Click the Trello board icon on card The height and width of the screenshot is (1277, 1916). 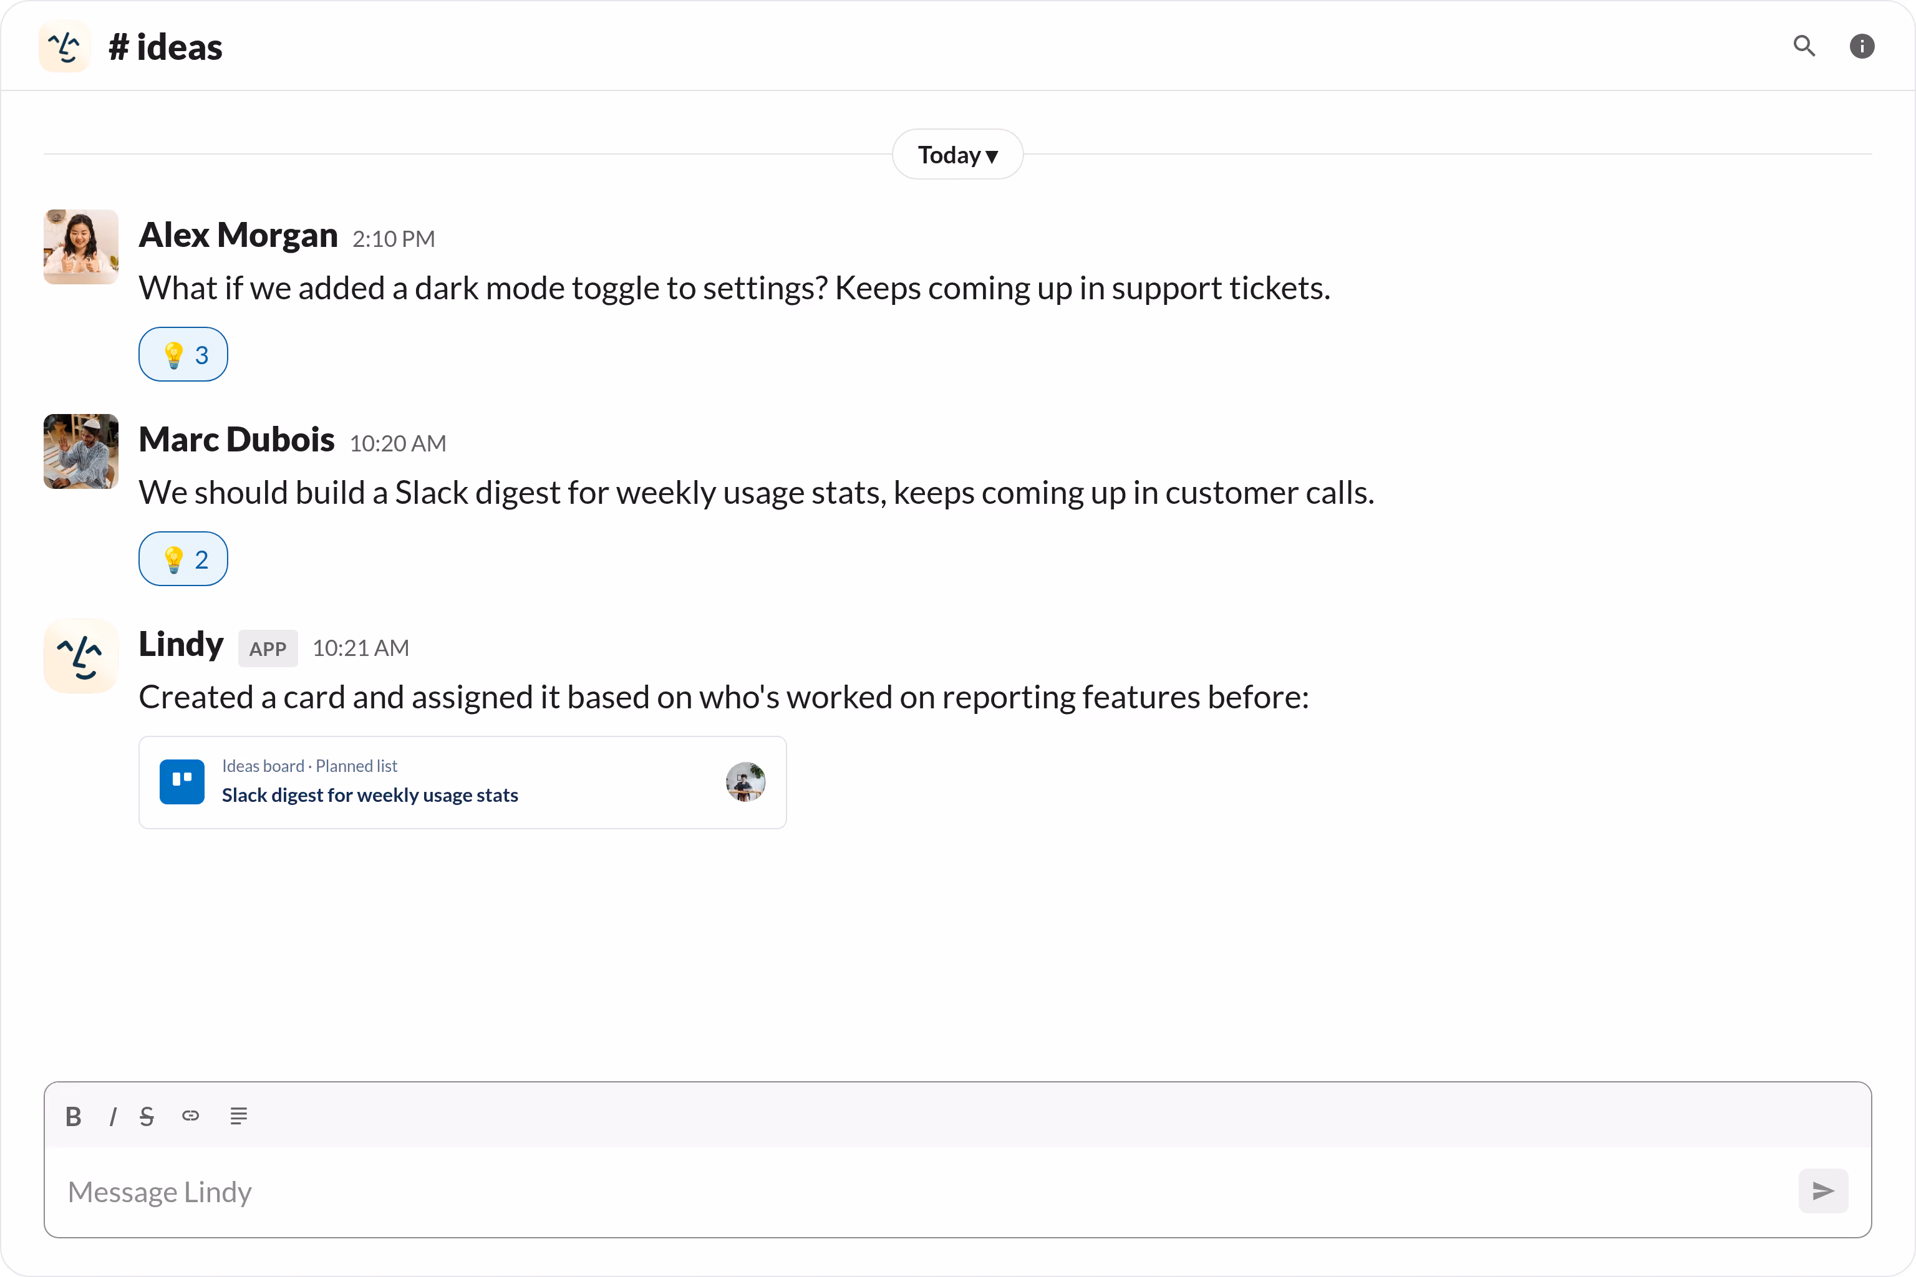(181, 782)
